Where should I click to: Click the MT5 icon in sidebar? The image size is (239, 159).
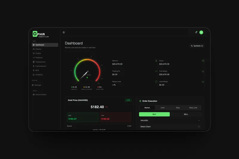[34, 70]
